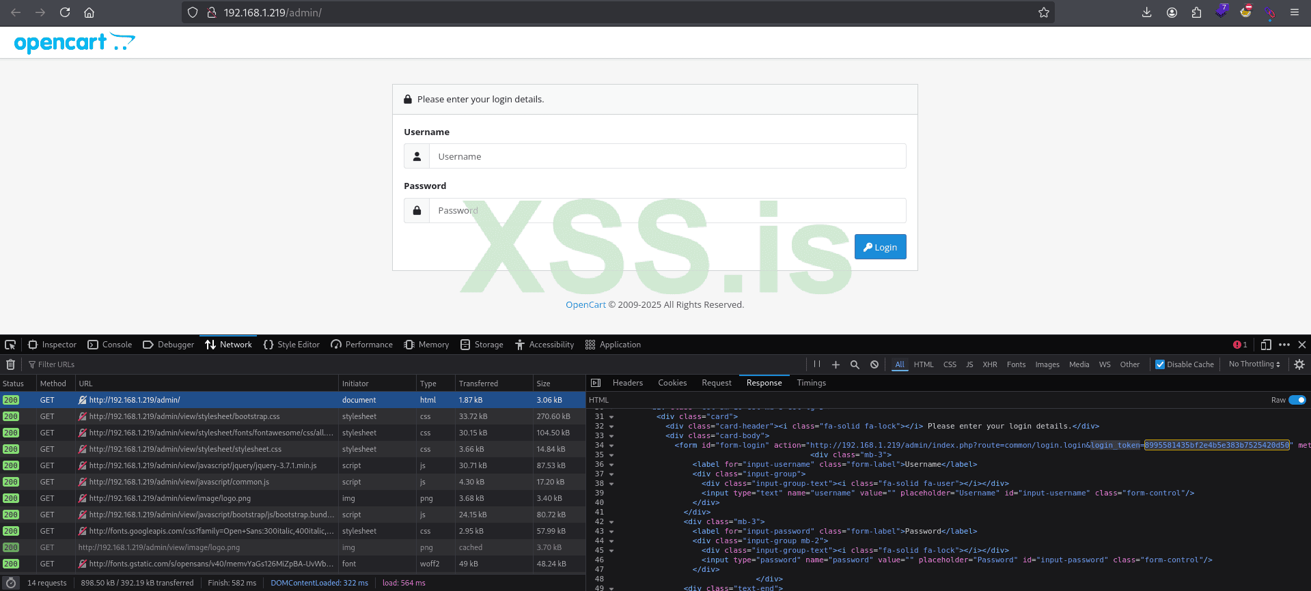Viewport: 1311px width, 591px height.
Task: Toggle responsive design mode icon
Action: (1266, 345)
